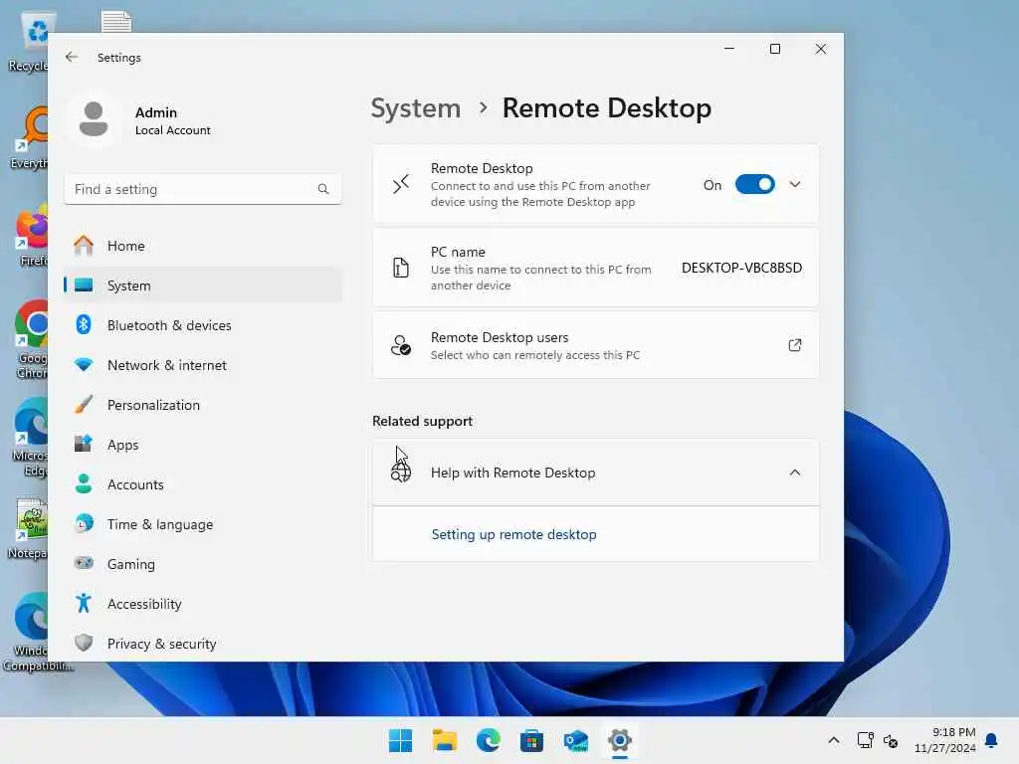Collapse the Help with Remote Desktop section
Screen dimensions: 1019x764
point(795,473)
